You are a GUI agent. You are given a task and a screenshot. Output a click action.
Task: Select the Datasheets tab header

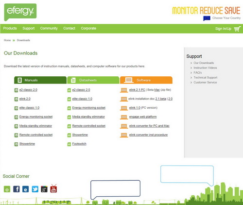(93, 80)
